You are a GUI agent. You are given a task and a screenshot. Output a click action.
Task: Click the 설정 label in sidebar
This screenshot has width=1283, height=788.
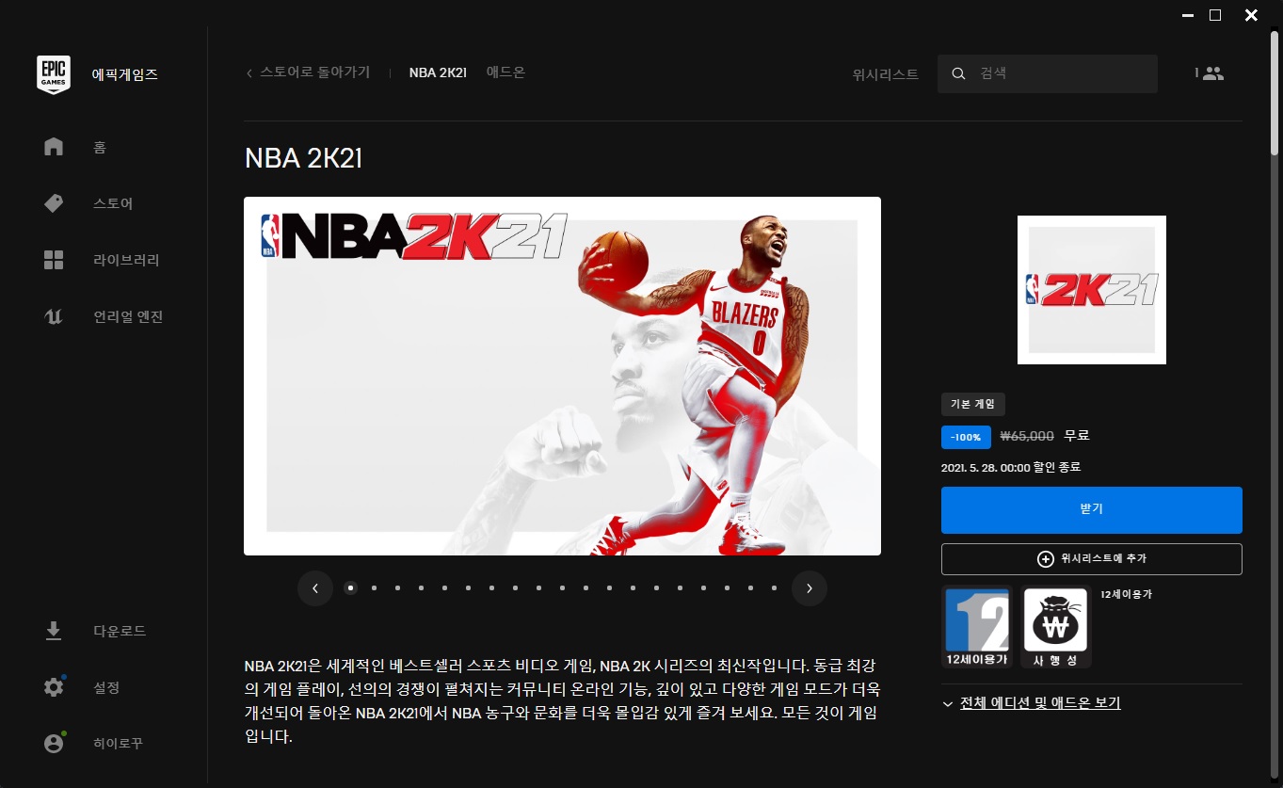[106, 687]
